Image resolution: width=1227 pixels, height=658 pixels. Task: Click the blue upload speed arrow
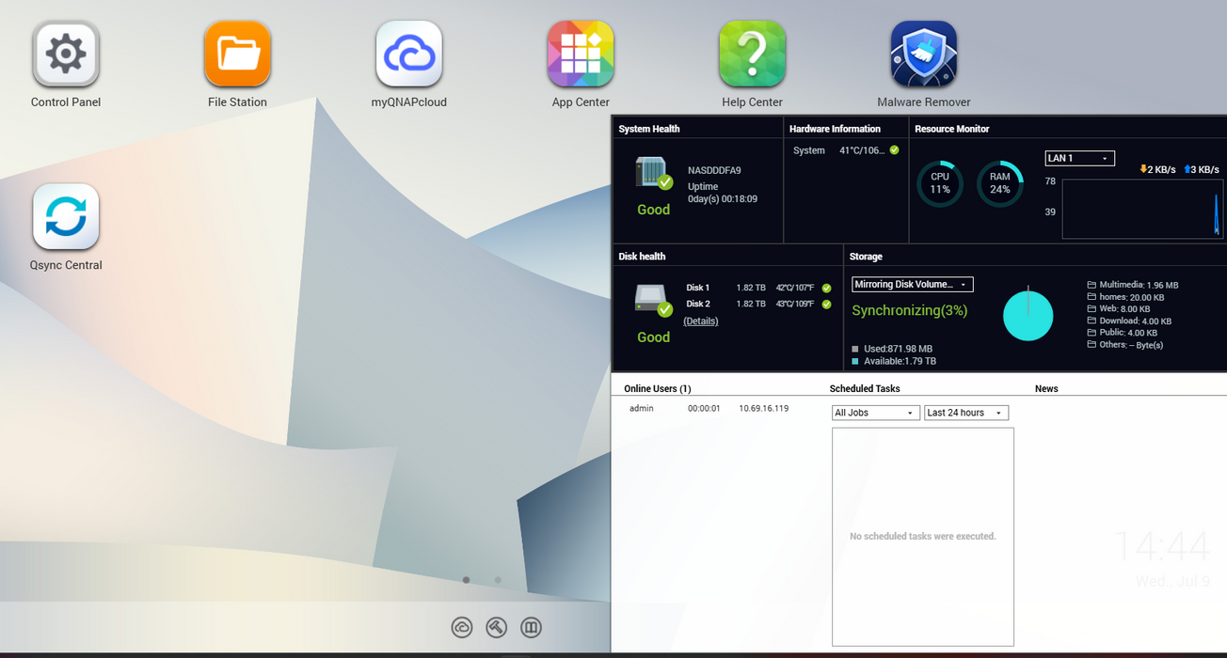[1187, 169]
